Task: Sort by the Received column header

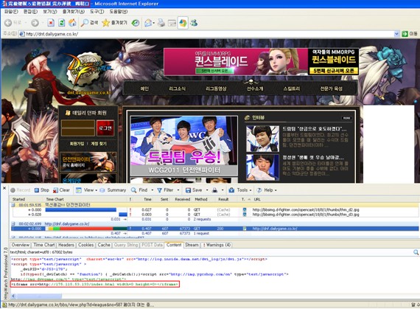Action: coord(183,199)
